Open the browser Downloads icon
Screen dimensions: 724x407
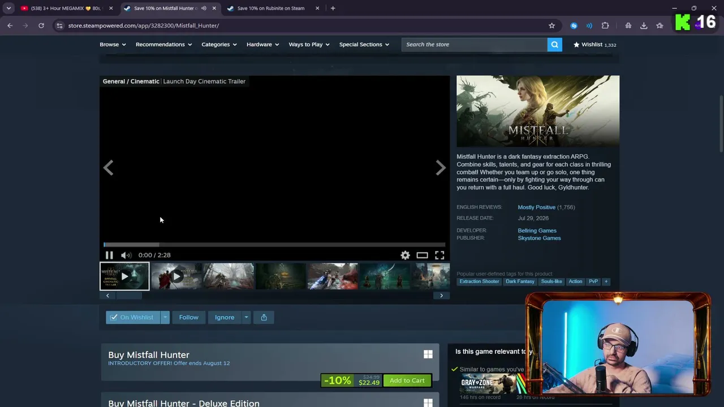tap(644, 25)
